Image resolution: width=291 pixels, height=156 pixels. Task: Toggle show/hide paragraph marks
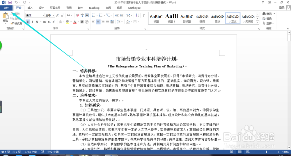(144, 15)
